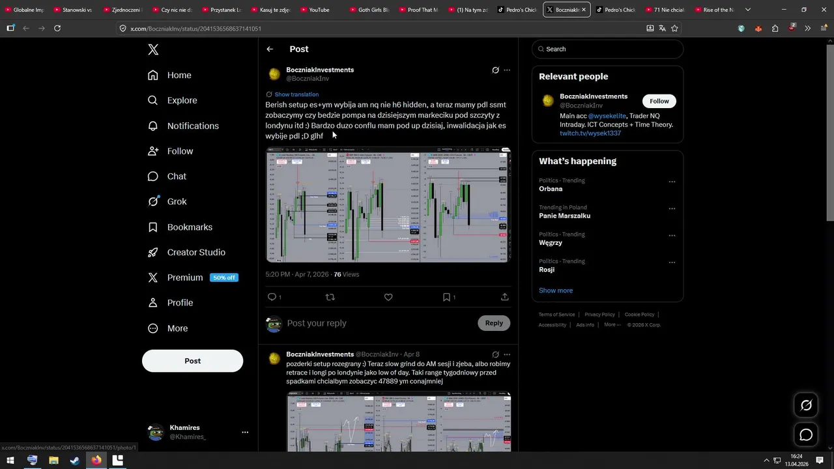The image size is (834, 469).
Task: Open the chart image in main post
Action: point(388,205)
